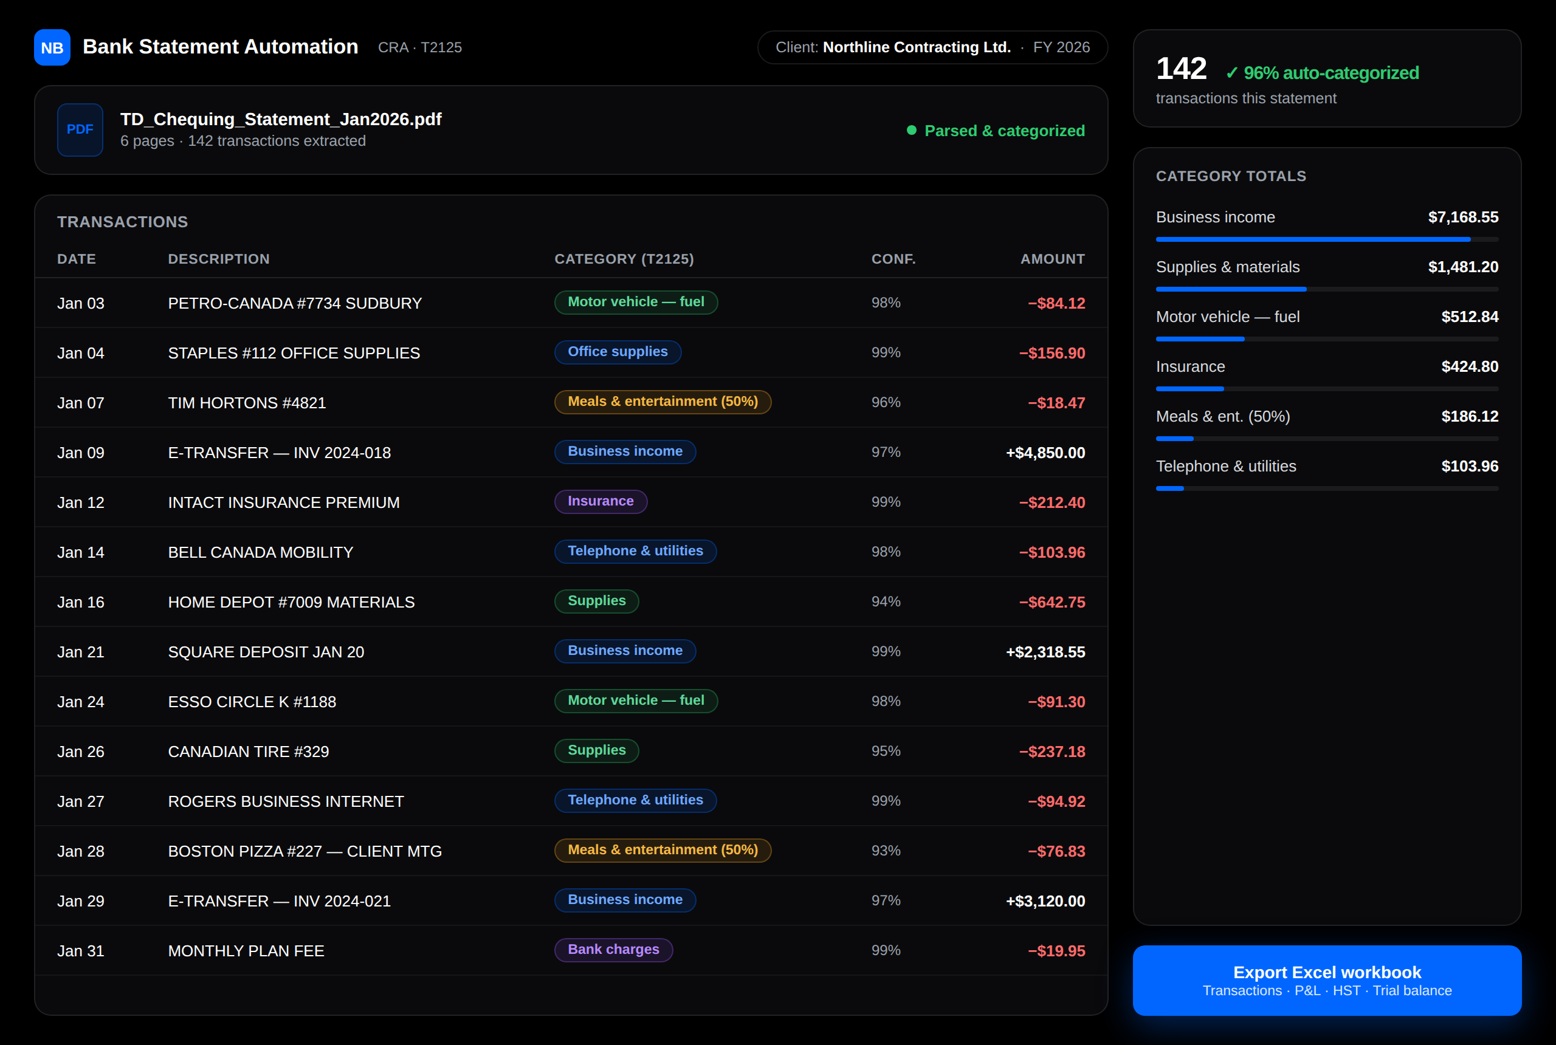Click the +$3,120.00 amount
The height and width of the screenshot is (1045, 1556).
pyautogui.click(x=1045, y=901)
